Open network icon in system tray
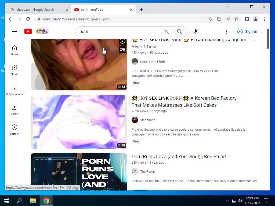This screenshot has height=206, width=275. [x=234, y=201]
